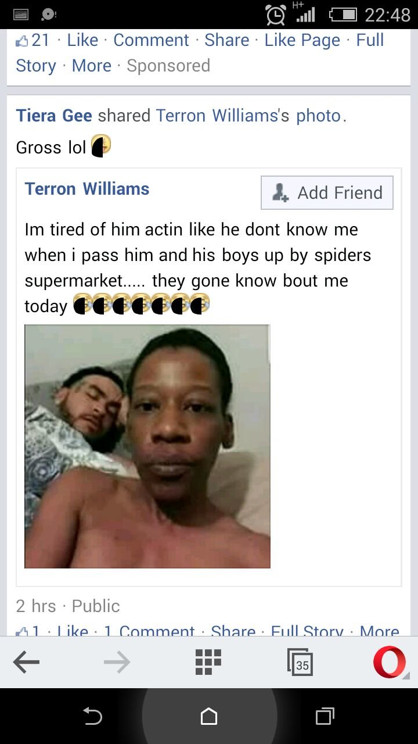Viewport: 418px width, 744px height.
Task: Open Tiera Gee's profile link
Action: [54, 116]
